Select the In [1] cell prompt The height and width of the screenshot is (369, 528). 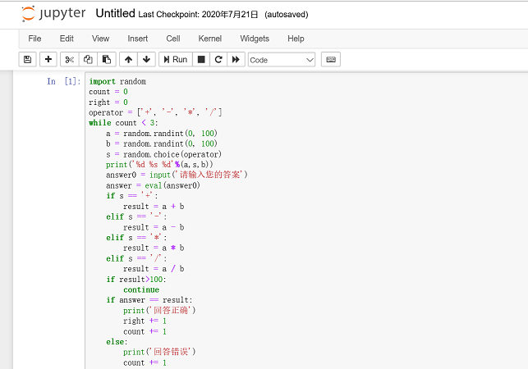(x=64, y=81)
